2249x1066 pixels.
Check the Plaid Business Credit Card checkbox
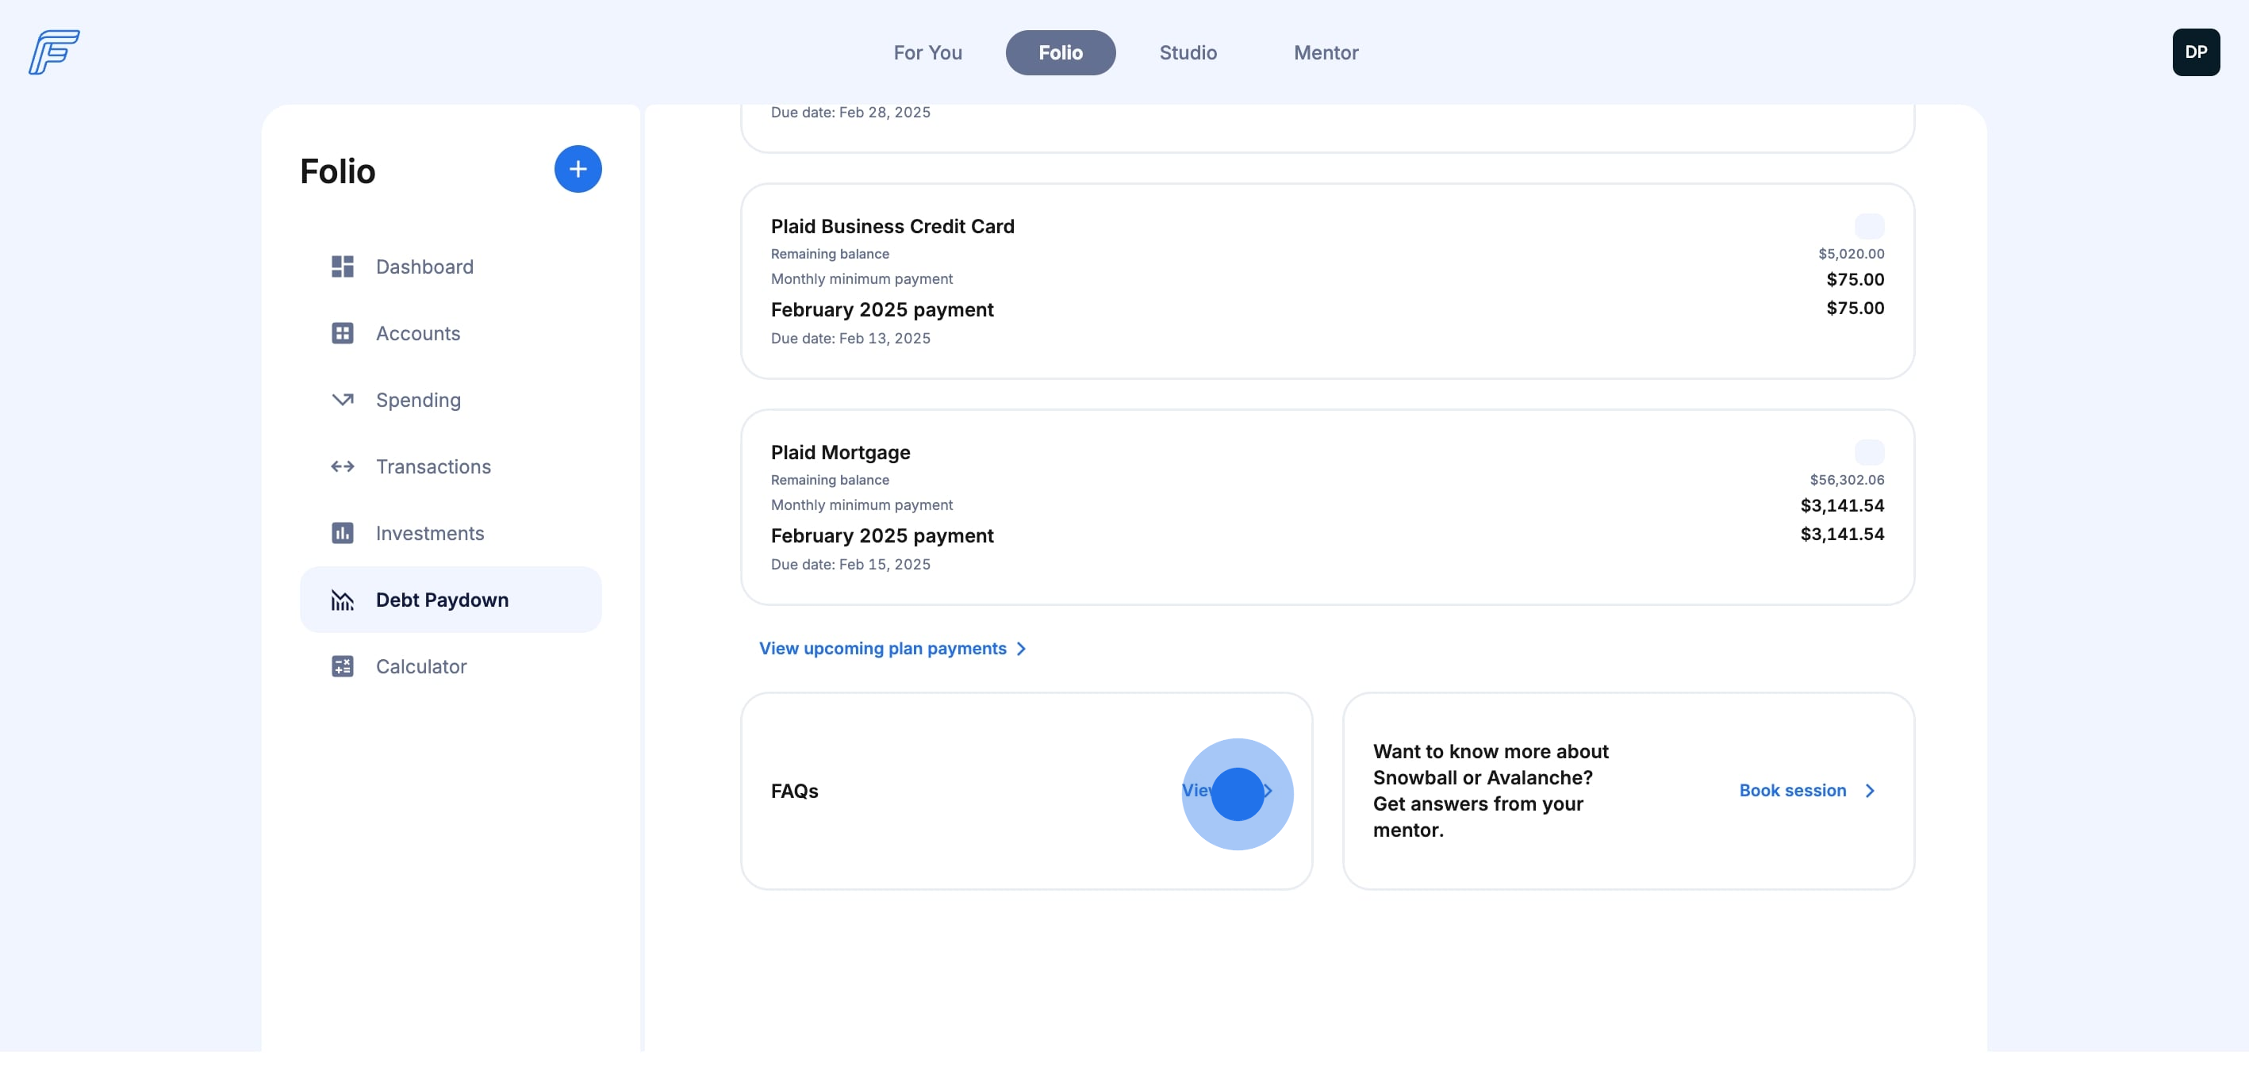coord(1868,226)
